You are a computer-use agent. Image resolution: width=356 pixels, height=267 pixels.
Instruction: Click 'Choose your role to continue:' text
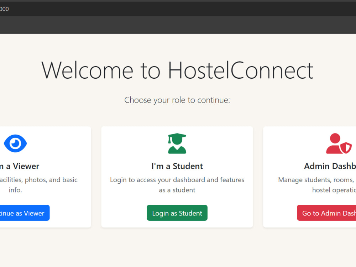[x=177, y=100]
